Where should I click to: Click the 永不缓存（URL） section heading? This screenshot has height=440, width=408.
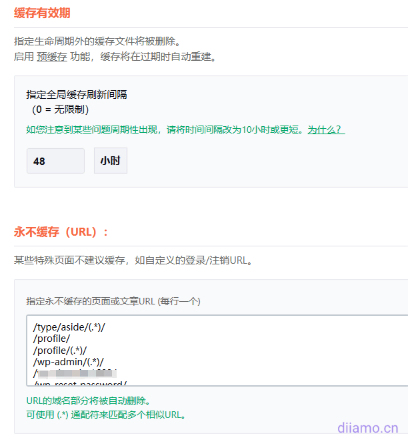[x=61, y=232]
